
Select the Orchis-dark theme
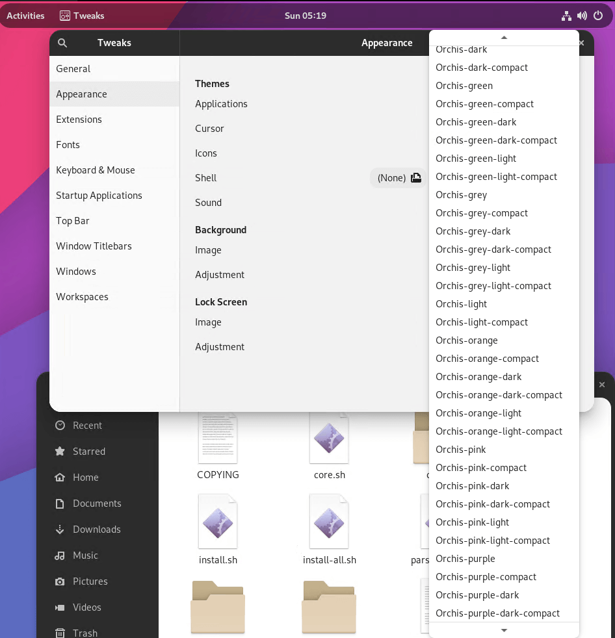tap(462, 49)
